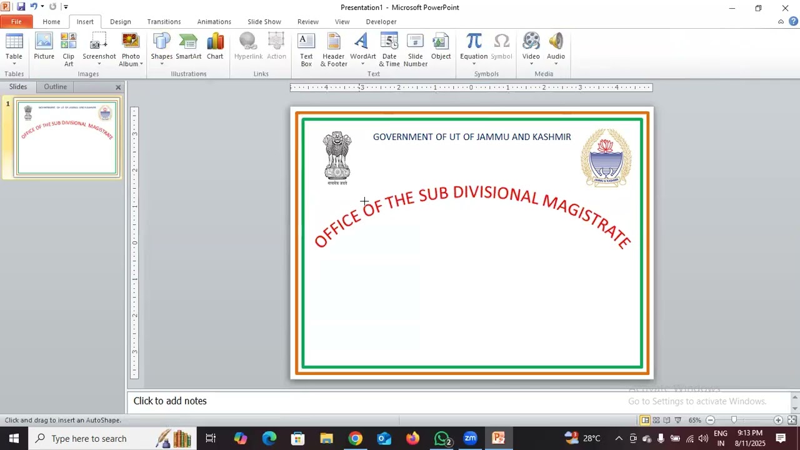Select the Indian national emblem image
Image resolution: width=800 pixels, height=450 pixels.
pyautogui.click(x=337, y=158)
